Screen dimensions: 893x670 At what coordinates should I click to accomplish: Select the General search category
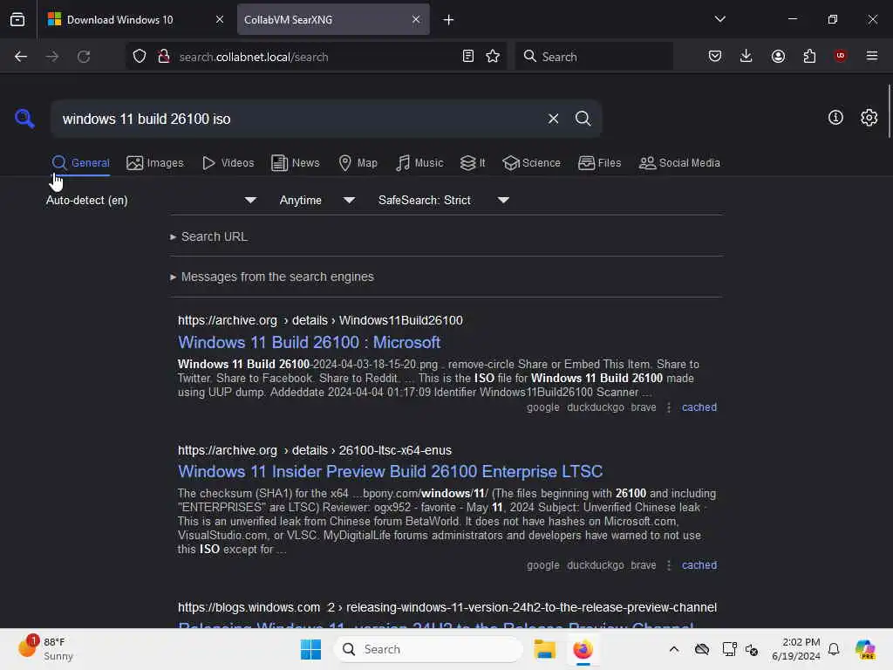click(x=80, y=163)
